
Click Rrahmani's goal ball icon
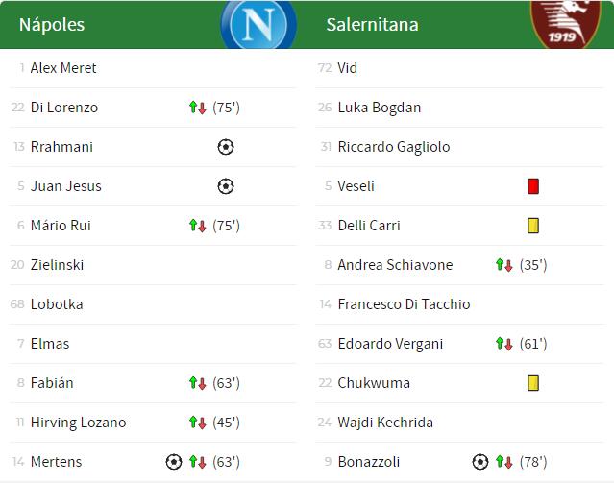coord(226,147)
